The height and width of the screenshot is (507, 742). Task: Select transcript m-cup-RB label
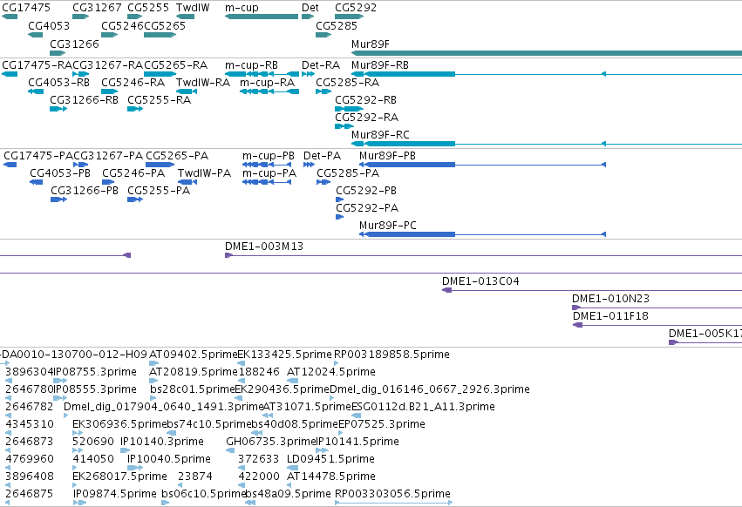pos(251,64)
